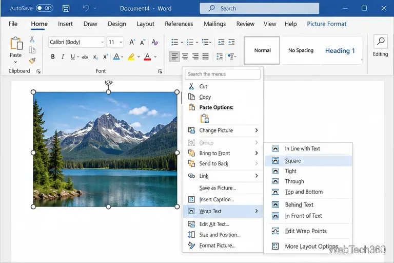Screen dimensions: 394x263
Task: Toggle Underline formatting
Action: (73, 57)
